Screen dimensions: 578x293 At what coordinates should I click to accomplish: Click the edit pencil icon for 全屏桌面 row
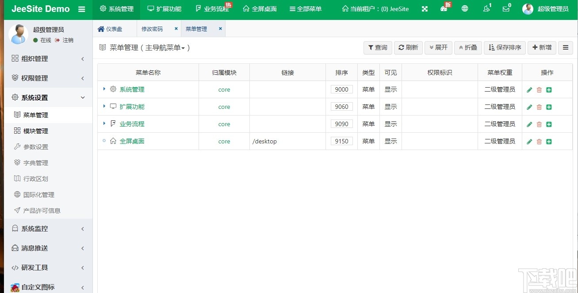tap(529, 142)
